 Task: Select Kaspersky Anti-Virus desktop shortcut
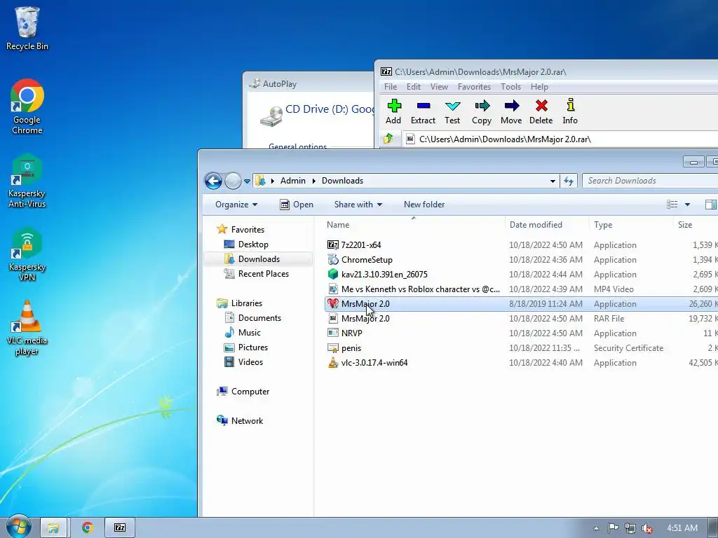click(27, 181)
